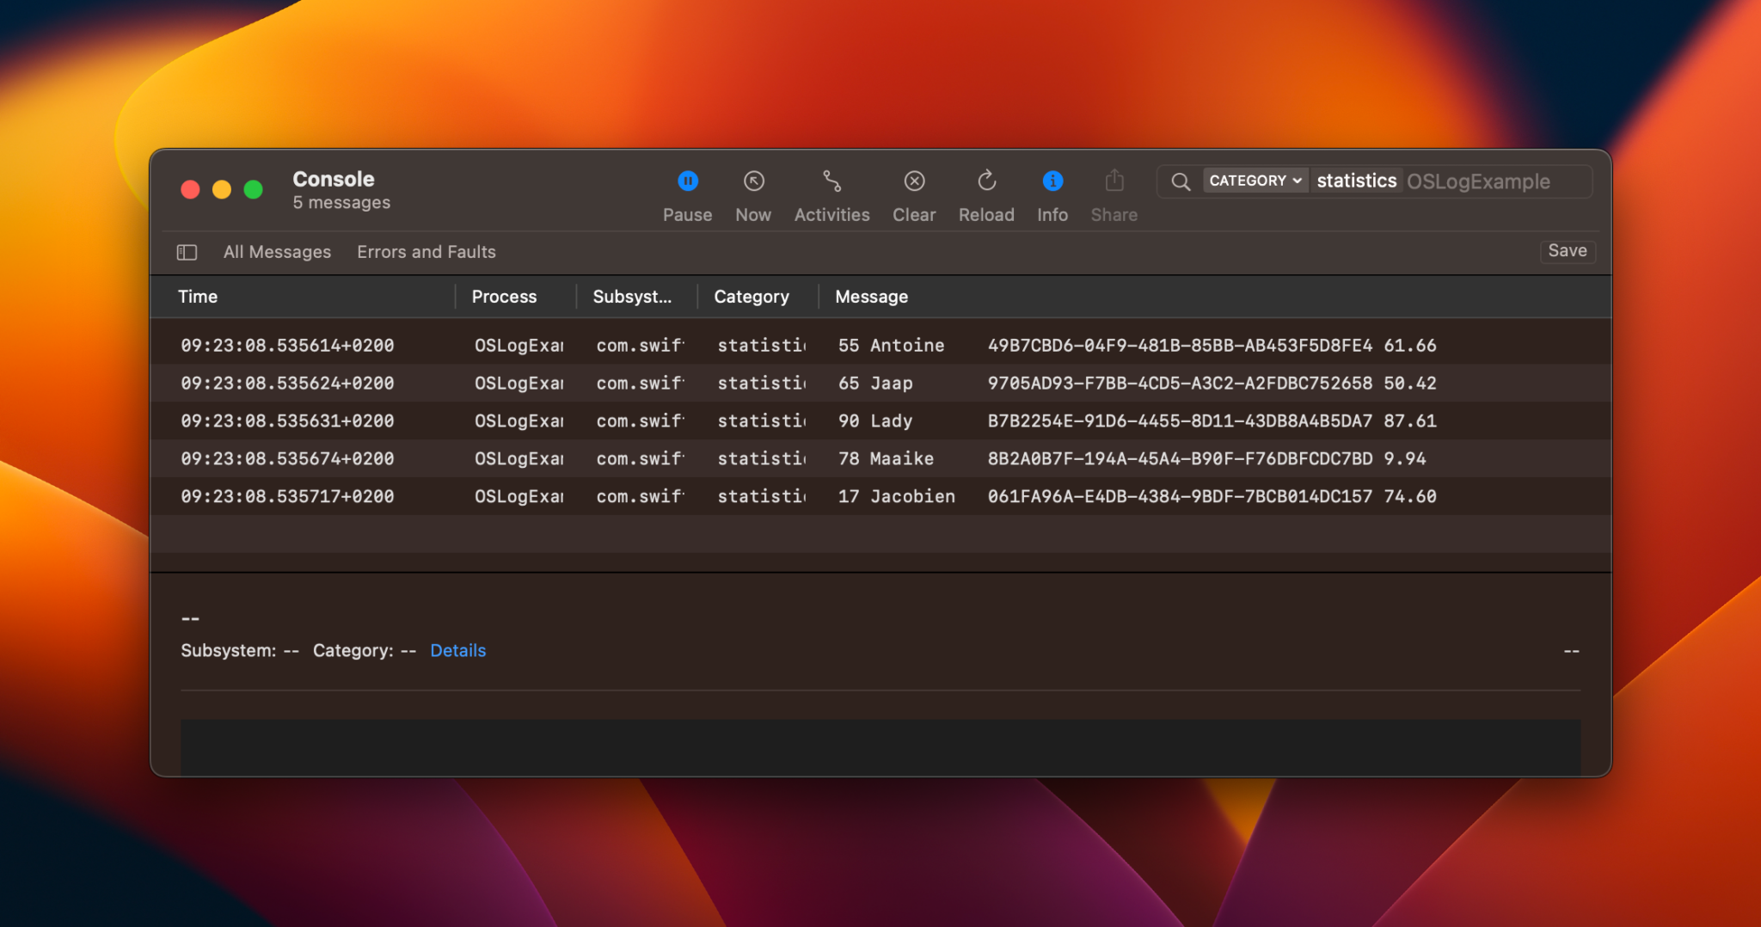Select the Errors and Faults filter
The height and width of the screenshot is (927, 1761).
pos(426,252)
